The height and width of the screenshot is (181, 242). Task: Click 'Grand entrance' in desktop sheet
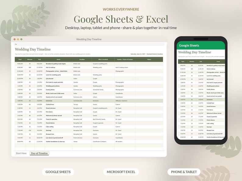[x=51, y=108]
